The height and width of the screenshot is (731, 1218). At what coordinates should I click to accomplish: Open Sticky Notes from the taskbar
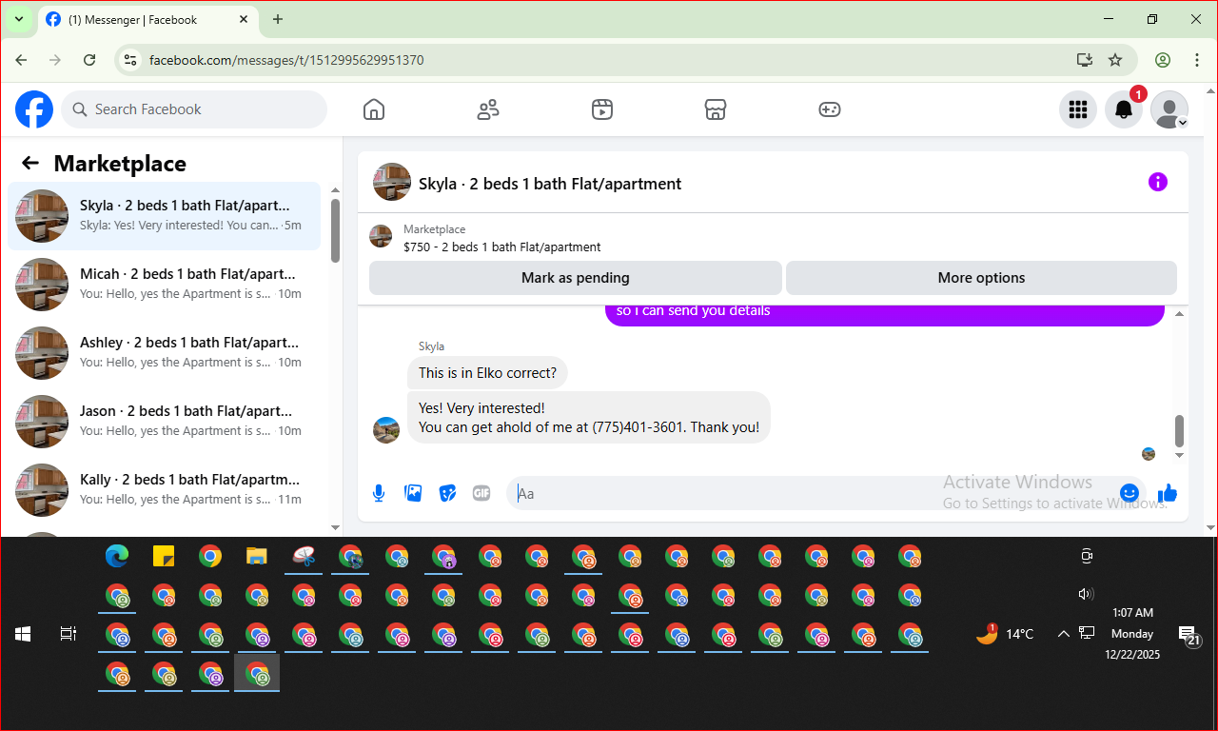pyautogui.click(x=164, y=556)
